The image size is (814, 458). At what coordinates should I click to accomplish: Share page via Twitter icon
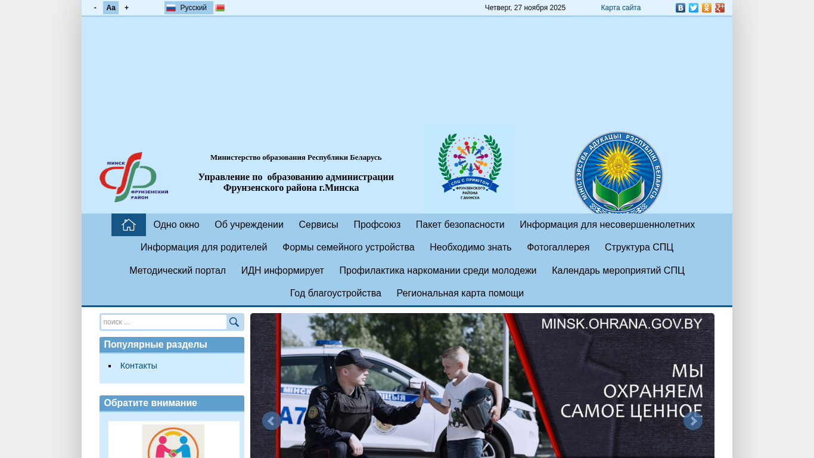coord(693,8)
